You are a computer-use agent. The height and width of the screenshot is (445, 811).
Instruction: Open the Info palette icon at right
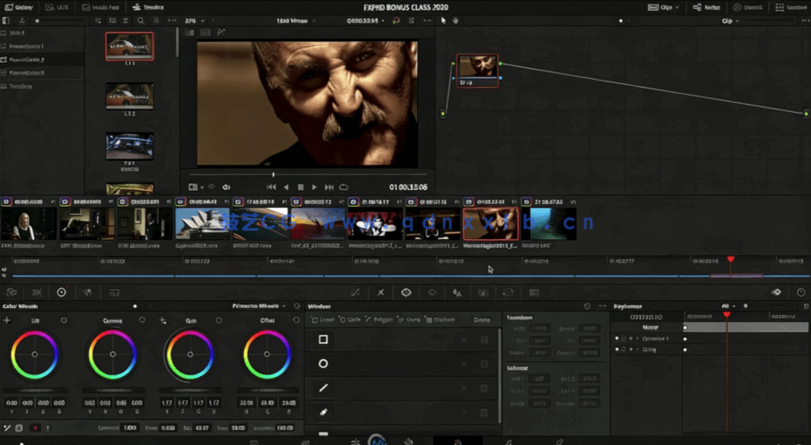pos(800,292)
